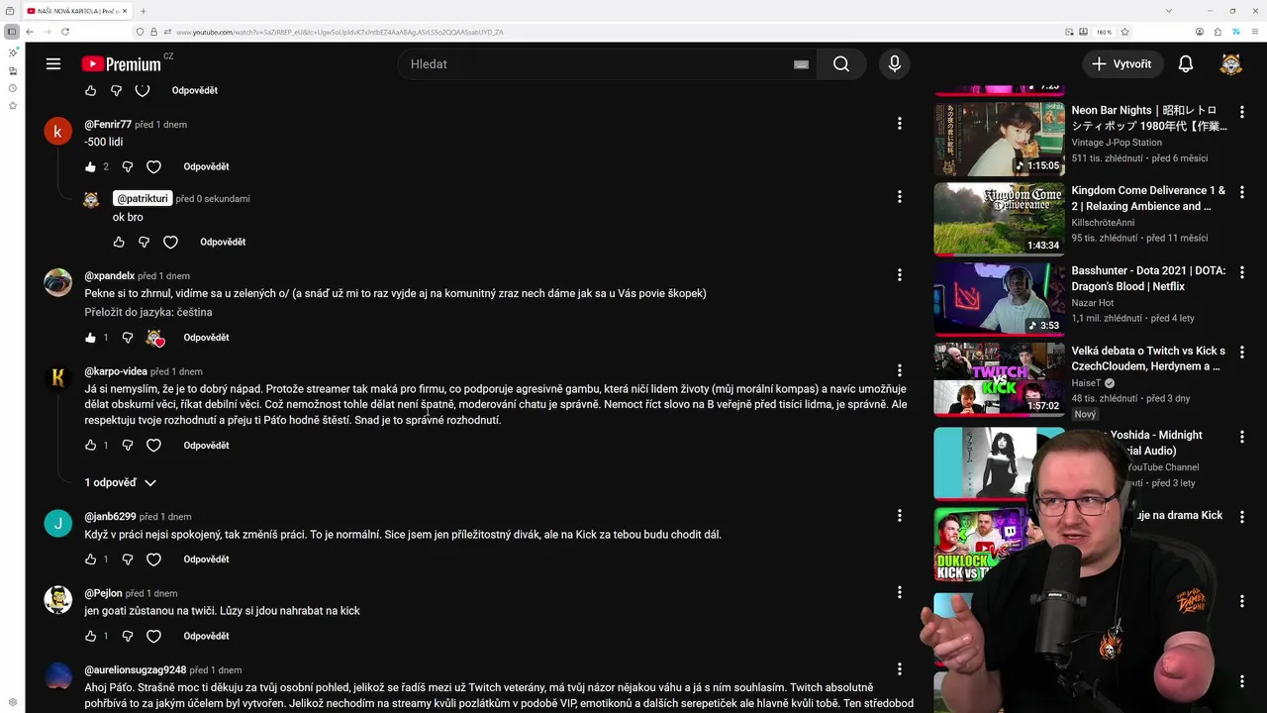The height and width of the screenshot is (713, 1267).
Task: Heart the @janb6299 comment
Action: tap(153, 560)
